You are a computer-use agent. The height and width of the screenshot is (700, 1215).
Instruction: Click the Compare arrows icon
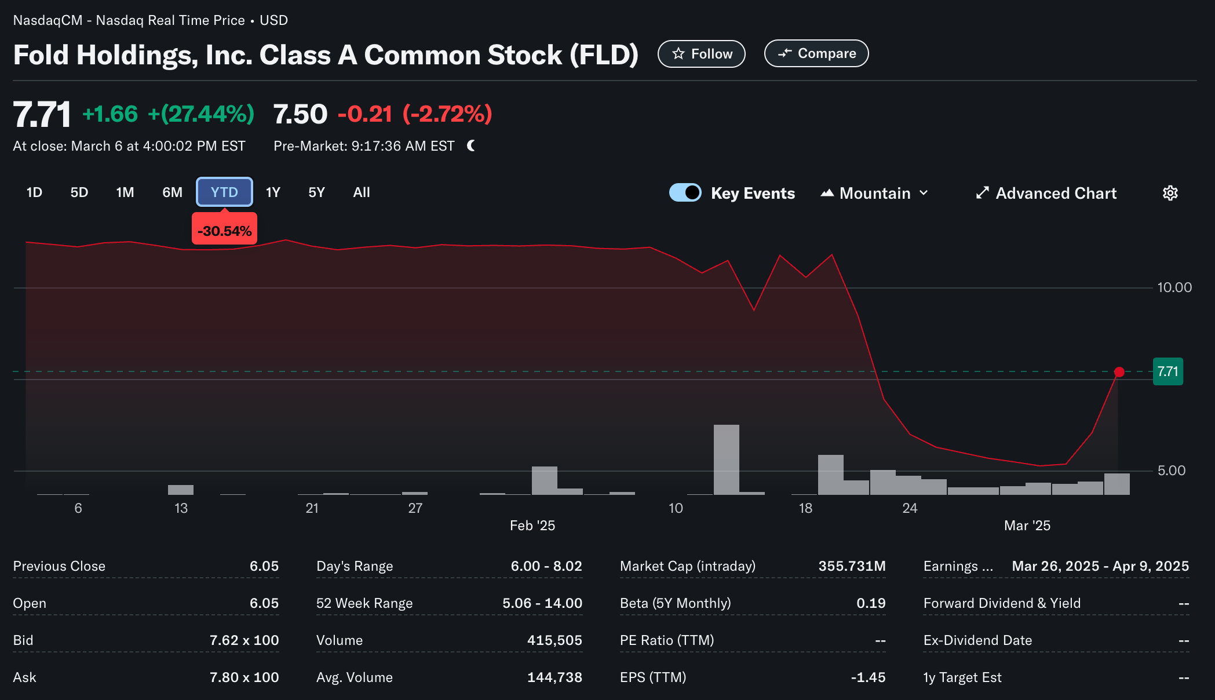click(x=785, y=53)
